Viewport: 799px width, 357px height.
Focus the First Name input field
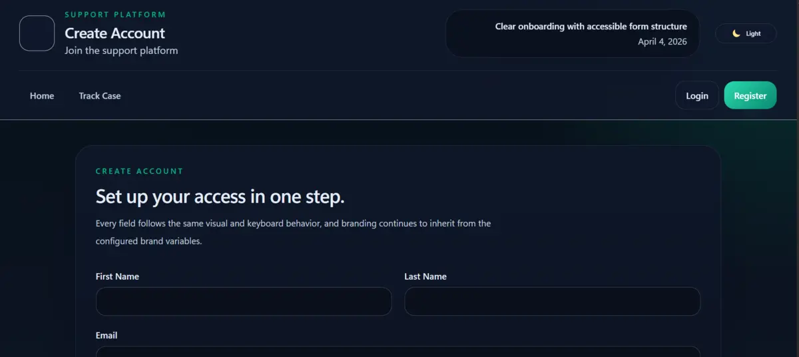244,301
